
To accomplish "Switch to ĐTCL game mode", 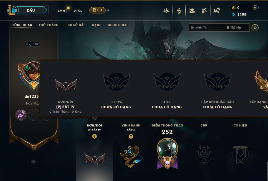I will (x=78, y=11).
